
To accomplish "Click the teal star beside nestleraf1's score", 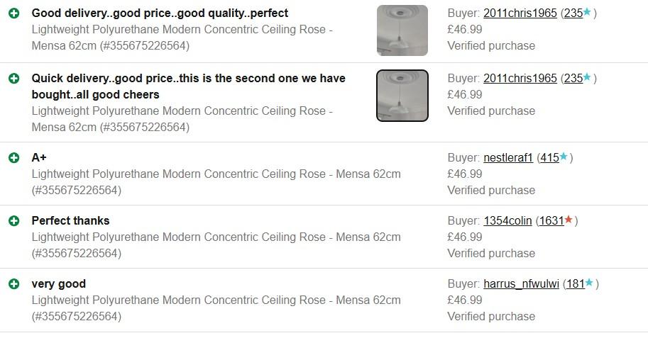I will coord(564,157).
